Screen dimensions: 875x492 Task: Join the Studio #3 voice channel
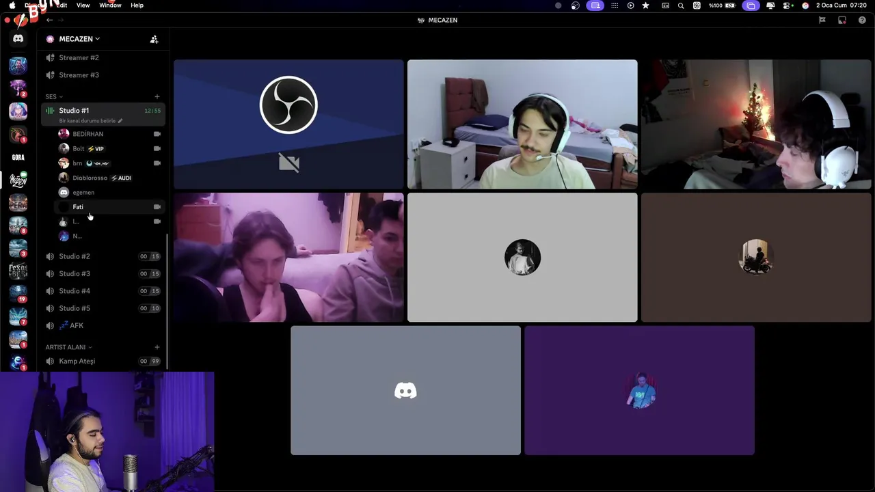[x=103, y=273]
